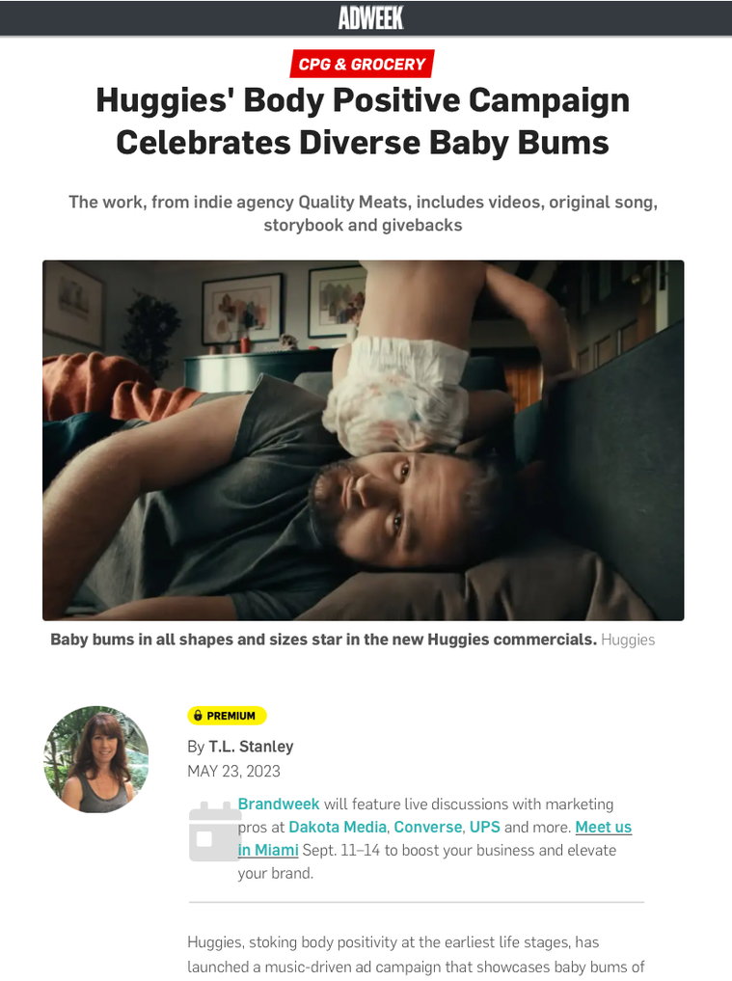Click the Huggies article headline
The height and width of the screenshot is (981, 732).
pos(363,121)
